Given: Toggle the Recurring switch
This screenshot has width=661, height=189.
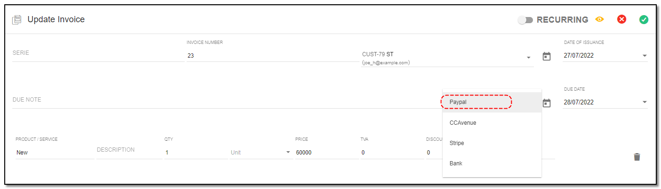Looking at the screenshot, I should pos(525,20).
